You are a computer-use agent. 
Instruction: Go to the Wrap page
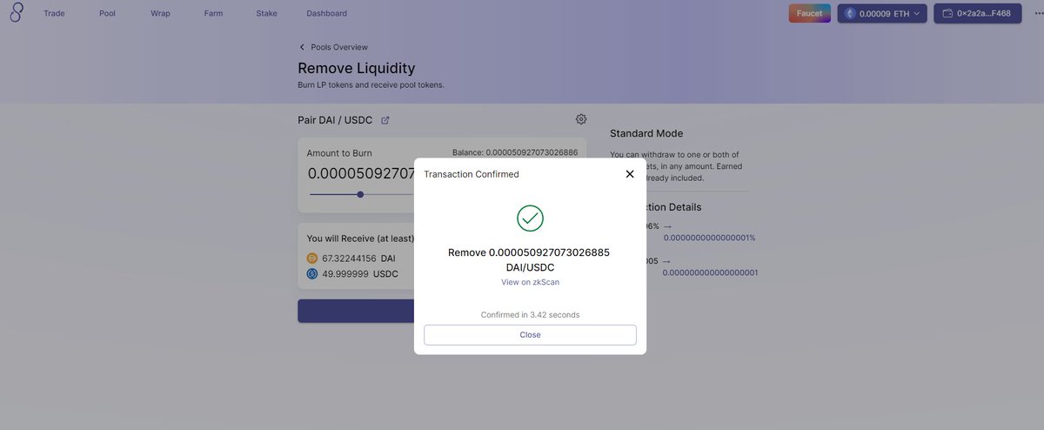(x=160, y=14)
